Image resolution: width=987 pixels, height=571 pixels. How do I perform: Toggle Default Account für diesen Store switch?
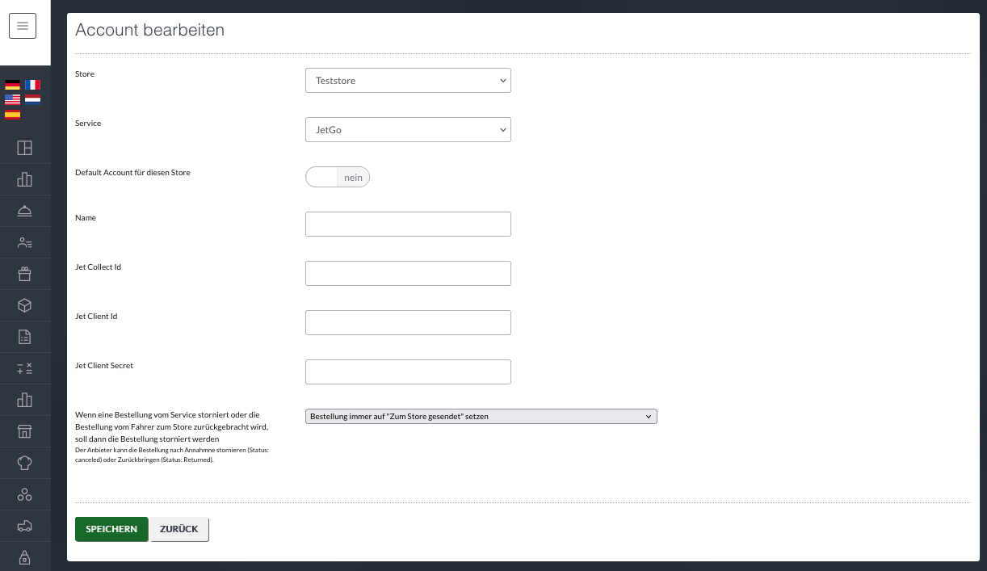pos(337,177)
